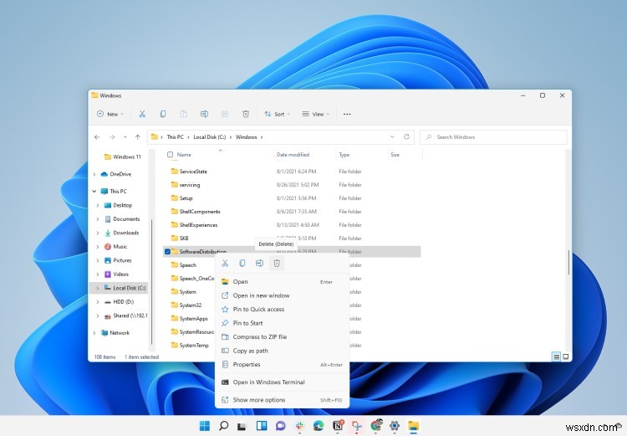Select the System32 folder
This screenshot has height=436, width=627.
pos(191,305)
